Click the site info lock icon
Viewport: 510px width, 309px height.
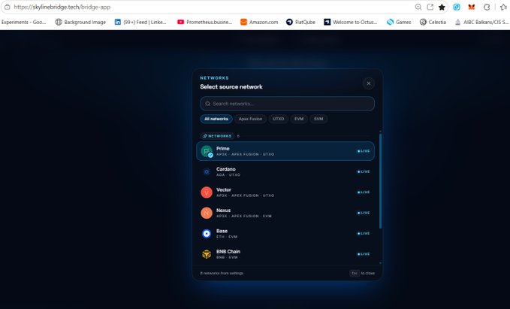click(x=8, y=7)
